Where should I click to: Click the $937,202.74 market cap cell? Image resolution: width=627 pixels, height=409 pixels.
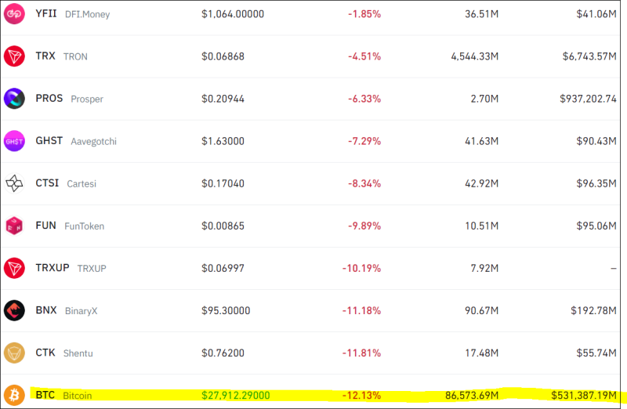coord(588,99)
